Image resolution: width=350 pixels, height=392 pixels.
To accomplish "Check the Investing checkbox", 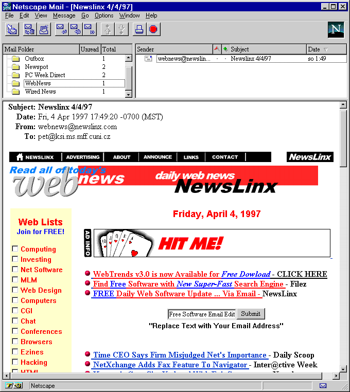I will pos(15,259).
